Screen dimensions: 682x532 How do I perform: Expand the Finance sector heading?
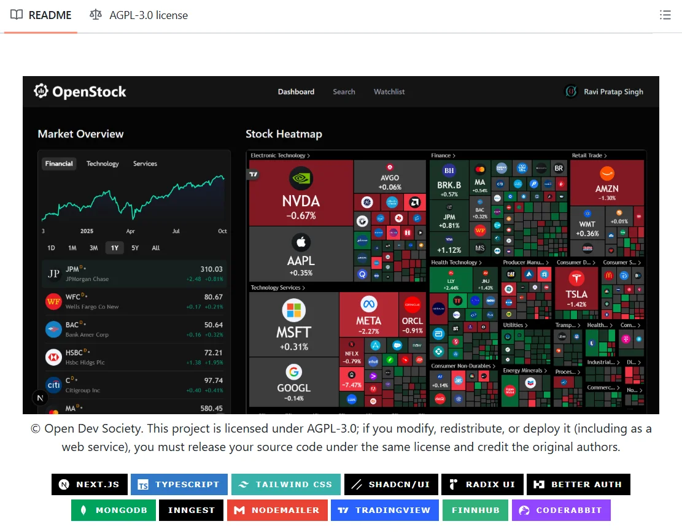(x=443, y=156)
